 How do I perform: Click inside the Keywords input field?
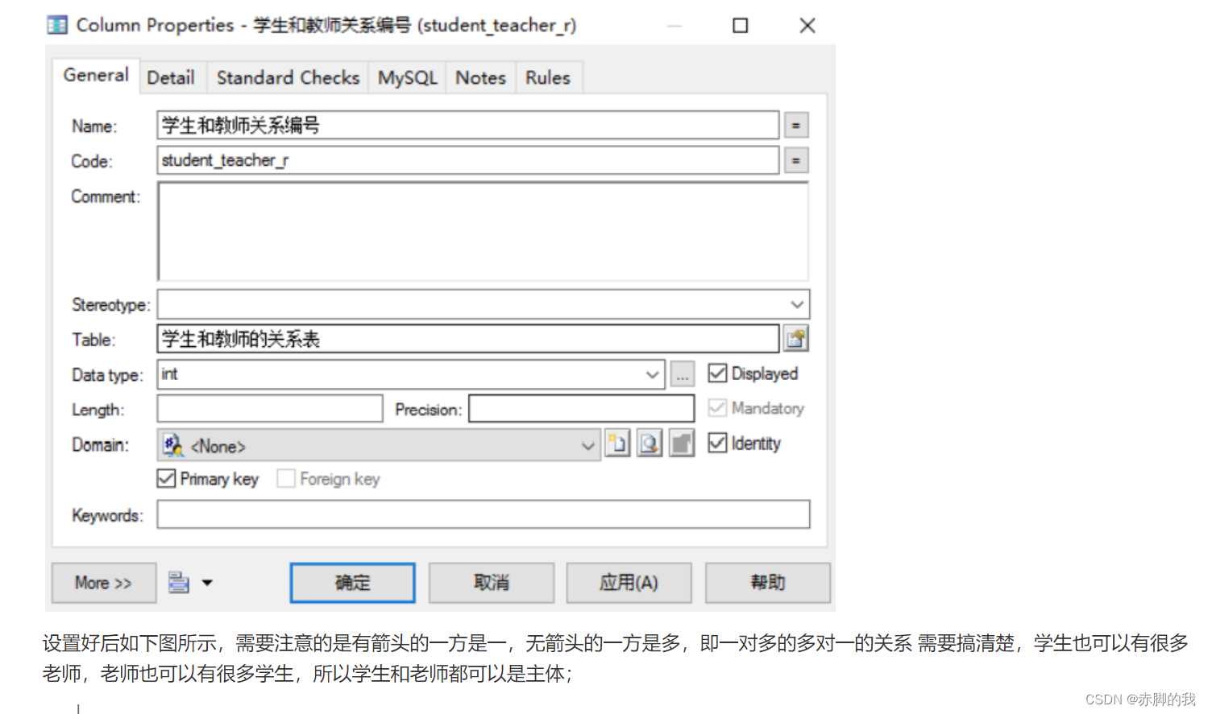[484, 514]
